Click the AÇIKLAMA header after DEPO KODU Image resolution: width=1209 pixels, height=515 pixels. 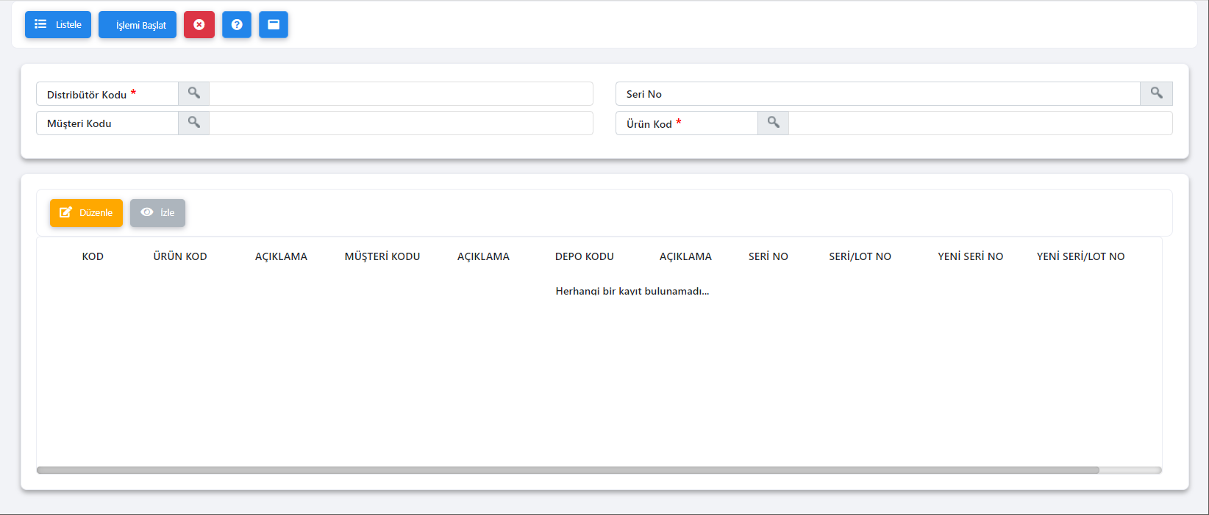685,256
